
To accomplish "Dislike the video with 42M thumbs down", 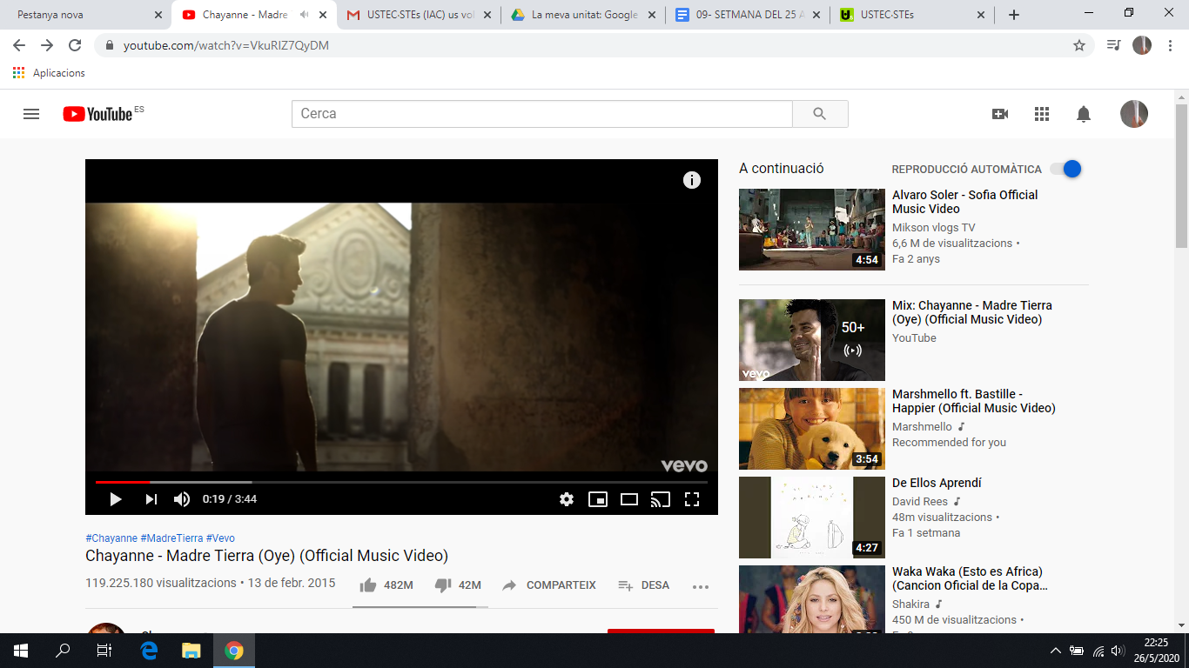I will (x=458, y=585).
